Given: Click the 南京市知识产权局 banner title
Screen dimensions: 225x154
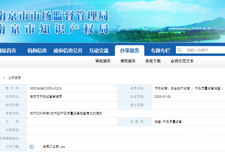Looking at the screenshot, I should [x=54, y=29].
